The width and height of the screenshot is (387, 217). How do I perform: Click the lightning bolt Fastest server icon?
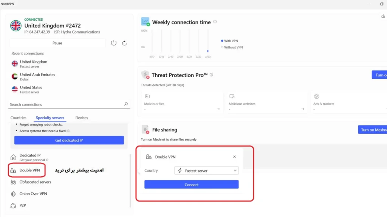click(x=180, y=171)
